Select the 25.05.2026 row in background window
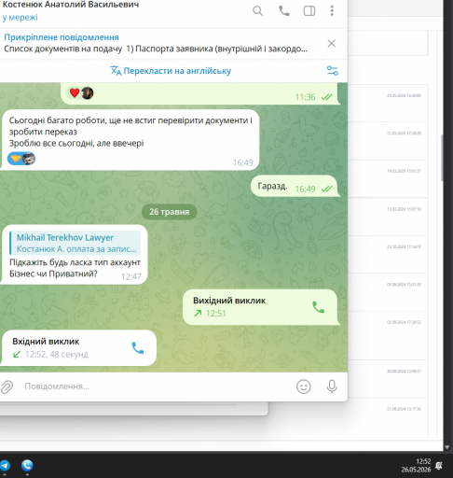The height and width of the screenshot is (478, 453). [x=388, y=103]
